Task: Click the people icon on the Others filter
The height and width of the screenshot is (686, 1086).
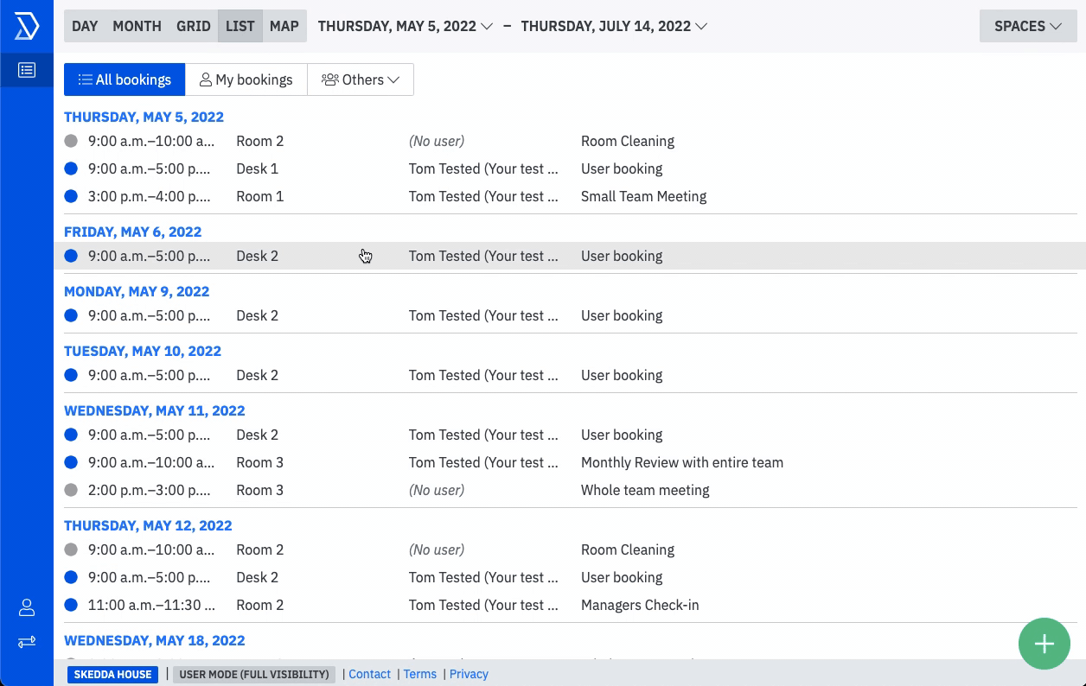Action: point(329,79)
